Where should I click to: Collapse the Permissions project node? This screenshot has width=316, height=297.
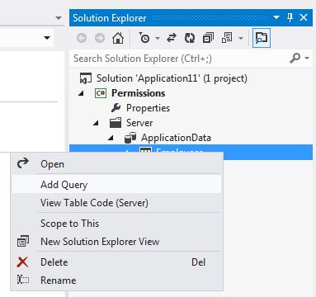pos(81,93)
